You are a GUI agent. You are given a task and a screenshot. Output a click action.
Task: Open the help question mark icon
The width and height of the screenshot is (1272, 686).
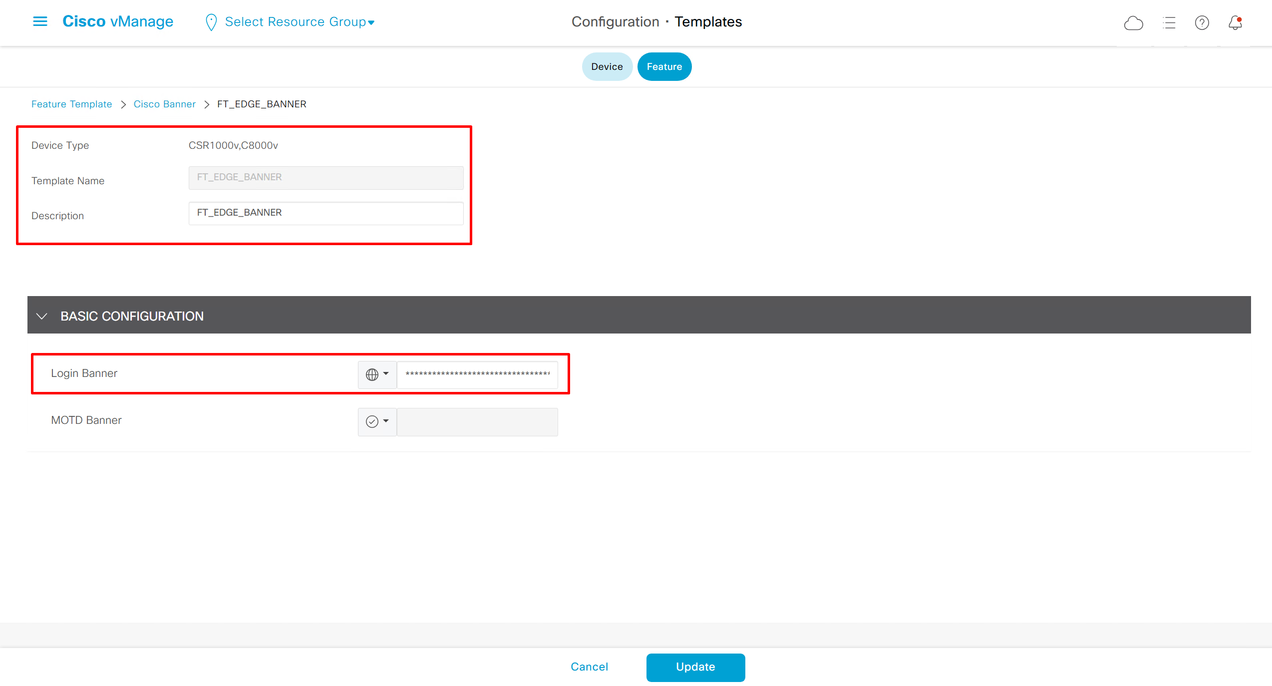[x=1202, y=23]
